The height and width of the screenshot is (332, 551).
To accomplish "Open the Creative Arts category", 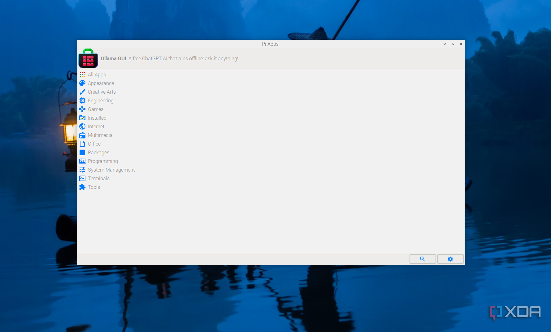I will pos(102,92).
